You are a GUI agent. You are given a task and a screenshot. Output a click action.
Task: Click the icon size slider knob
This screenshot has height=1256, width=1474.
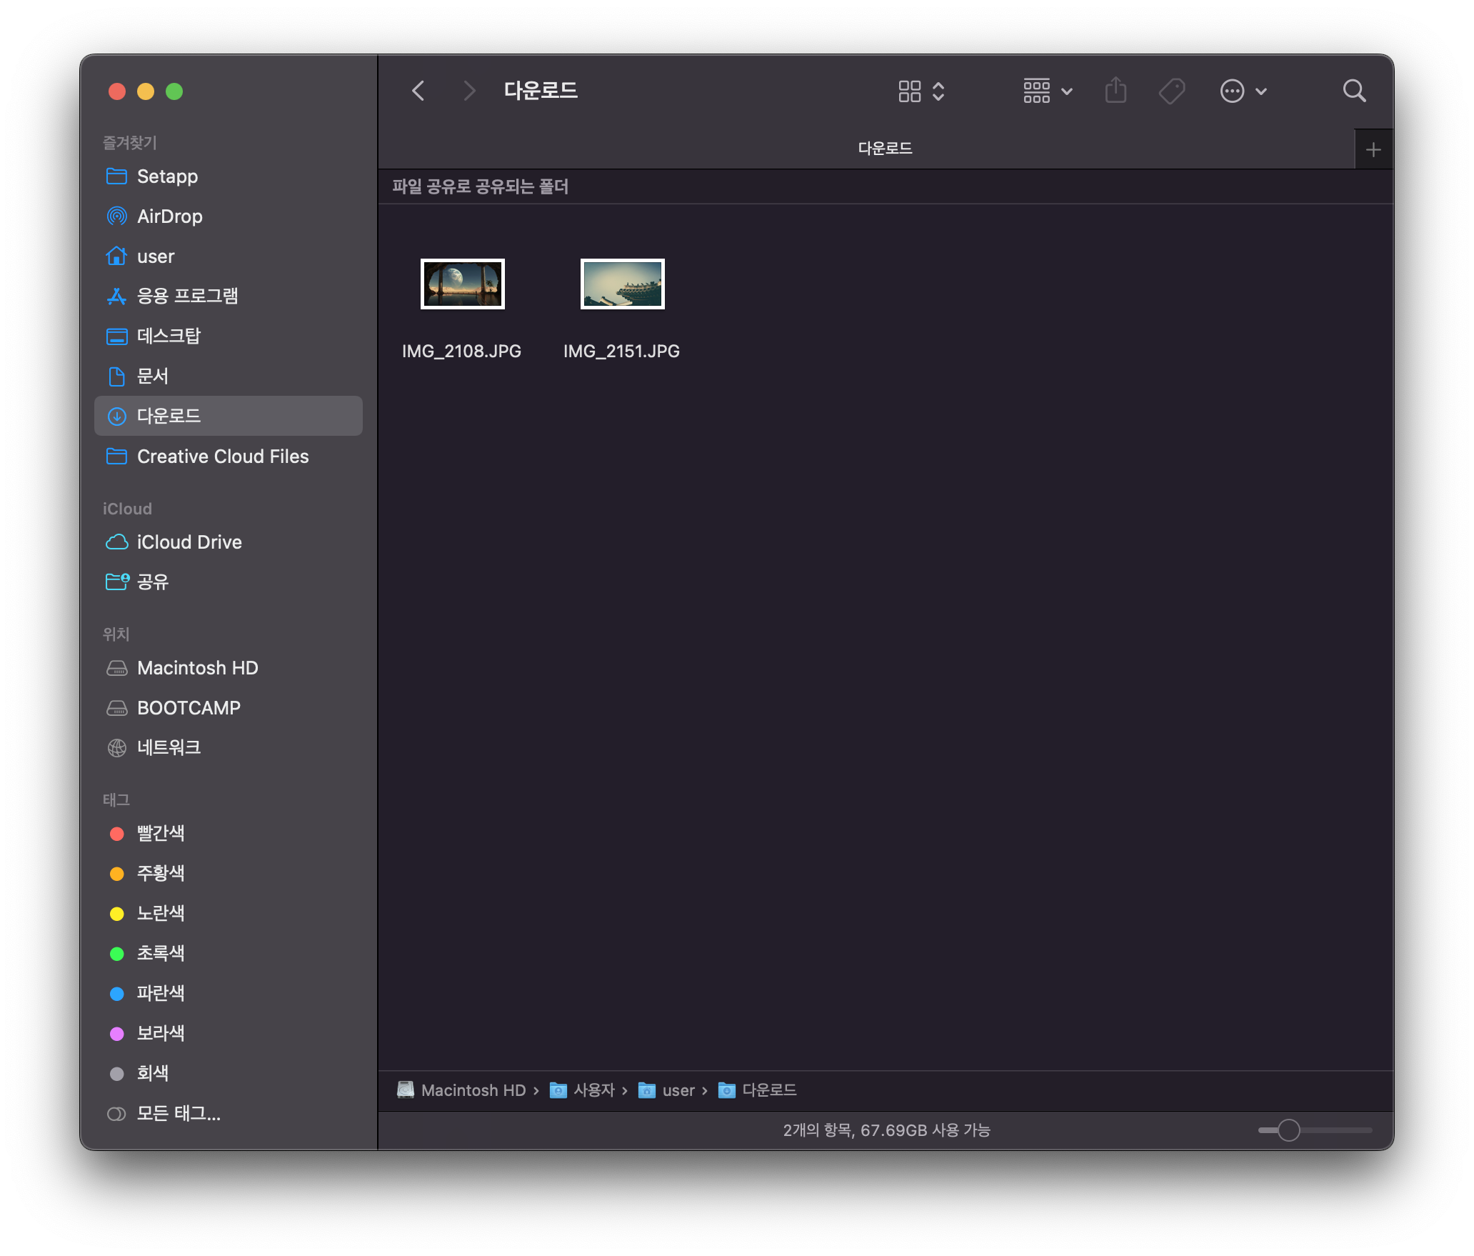[x=1288, y=1130]
